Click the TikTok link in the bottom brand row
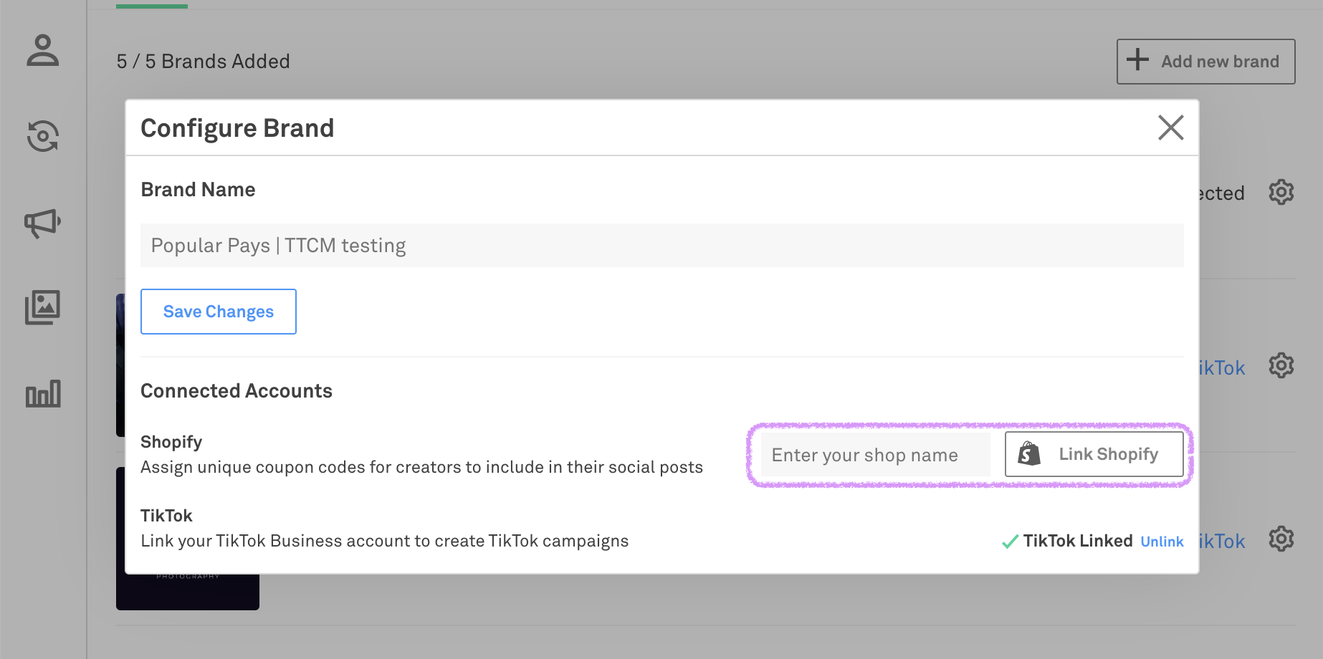This screenshot has height=659, width=1323. [x=1223, y=542]
